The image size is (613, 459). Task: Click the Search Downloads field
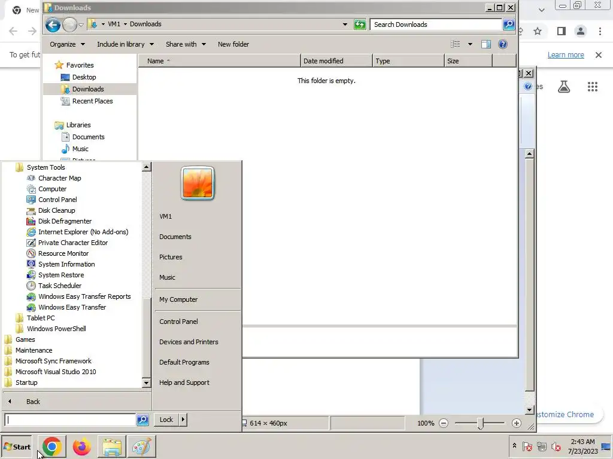(436, 24)
